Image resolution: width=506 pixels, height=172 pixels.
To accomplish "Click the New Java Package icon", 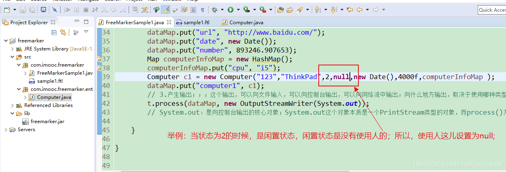I will point(281,10).
